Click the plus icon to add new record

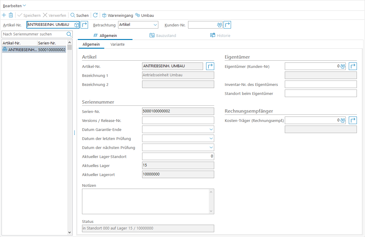(x=4, y=15)
